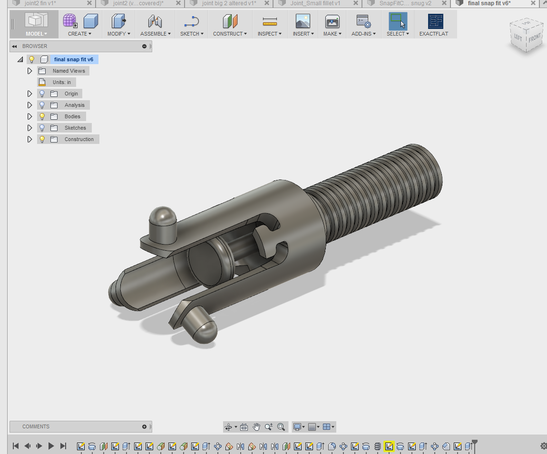
Task: Expand the Sketches folder arrow
Action: point(29,128)
